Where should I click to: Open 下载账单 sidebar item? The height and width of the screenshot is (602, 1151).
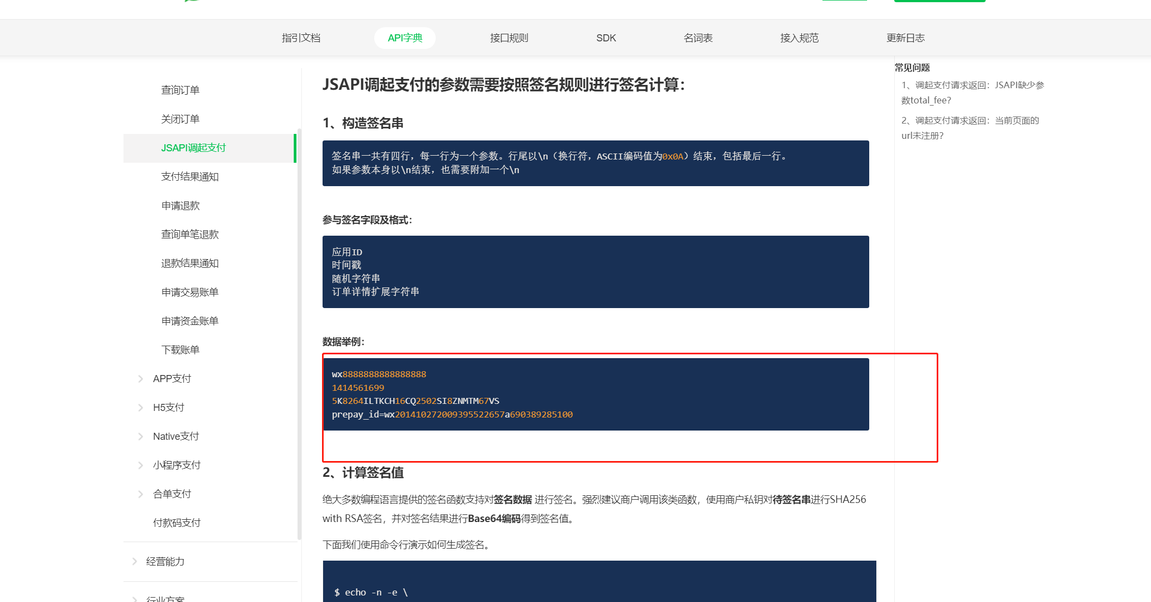coord(180,350)
